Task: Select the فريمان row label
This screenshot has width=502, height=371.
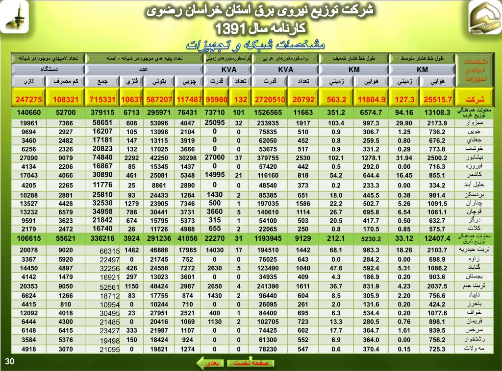Action: tap(474, 321)
